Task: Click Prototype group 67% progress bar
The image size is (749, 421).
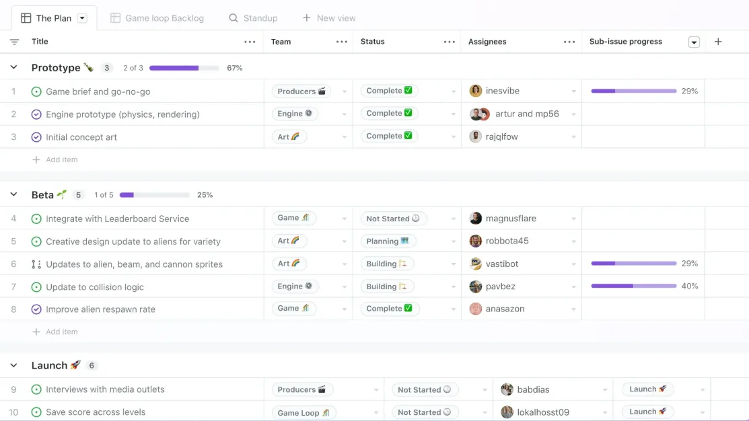Action: tap(184, 68)
